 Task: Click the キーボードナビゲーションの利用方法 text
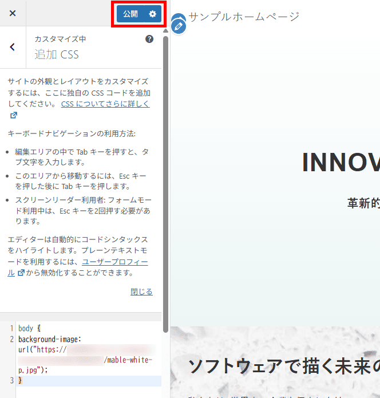pyautogui.click(x=72, y=133)
